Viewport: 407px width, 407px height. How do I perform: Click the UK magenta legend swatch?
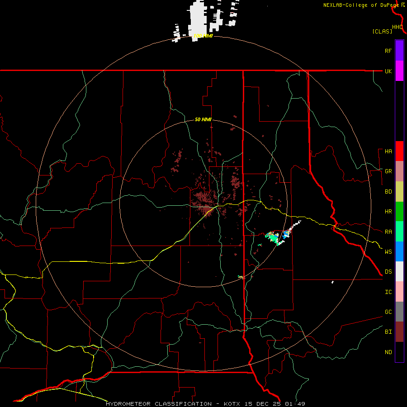point(399,71)
